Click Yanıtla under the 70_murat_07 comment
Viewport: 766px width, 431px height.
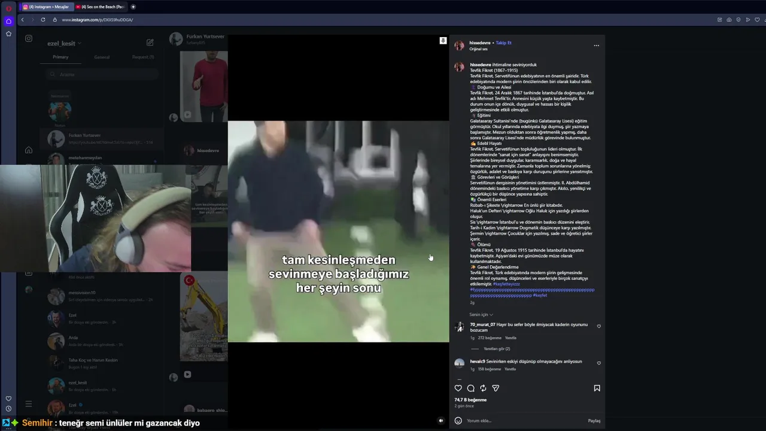point(510,338)
